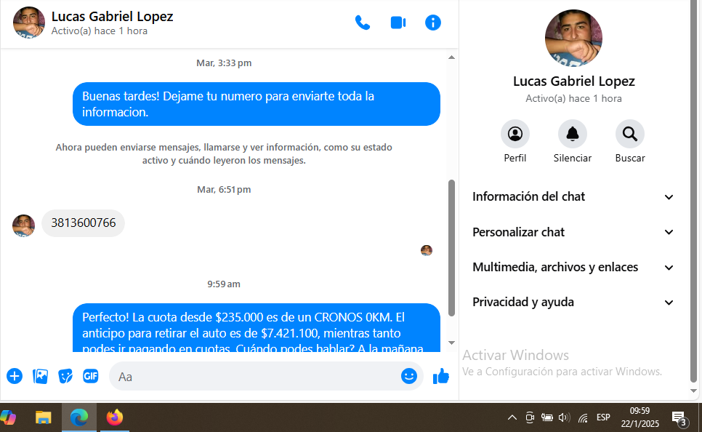The width and height of the screenshot is (702, 432).
Task: Open the plus more actions icon
Action: (15, 376)
